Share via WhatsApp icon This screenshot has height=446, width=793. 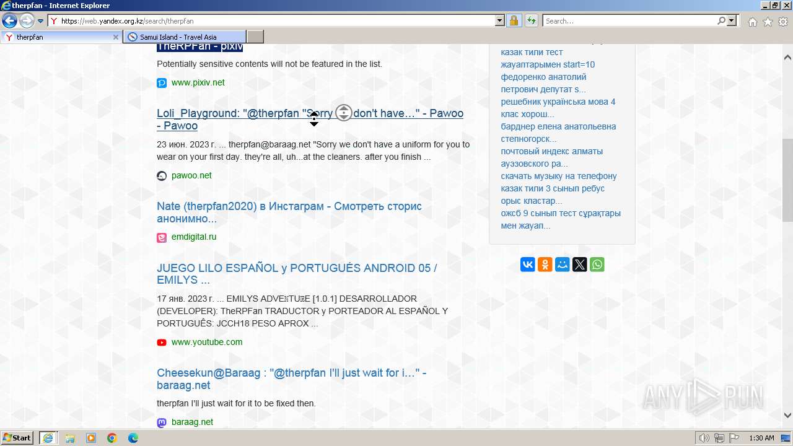(597, 265)
